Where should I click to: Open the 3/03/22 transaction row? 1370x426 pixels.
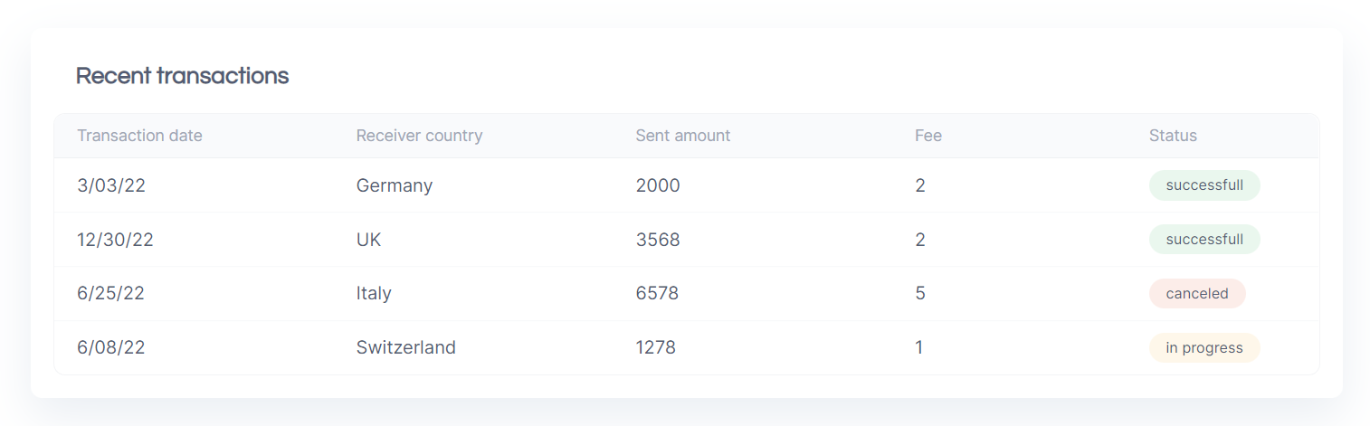[x=686, y=185]
